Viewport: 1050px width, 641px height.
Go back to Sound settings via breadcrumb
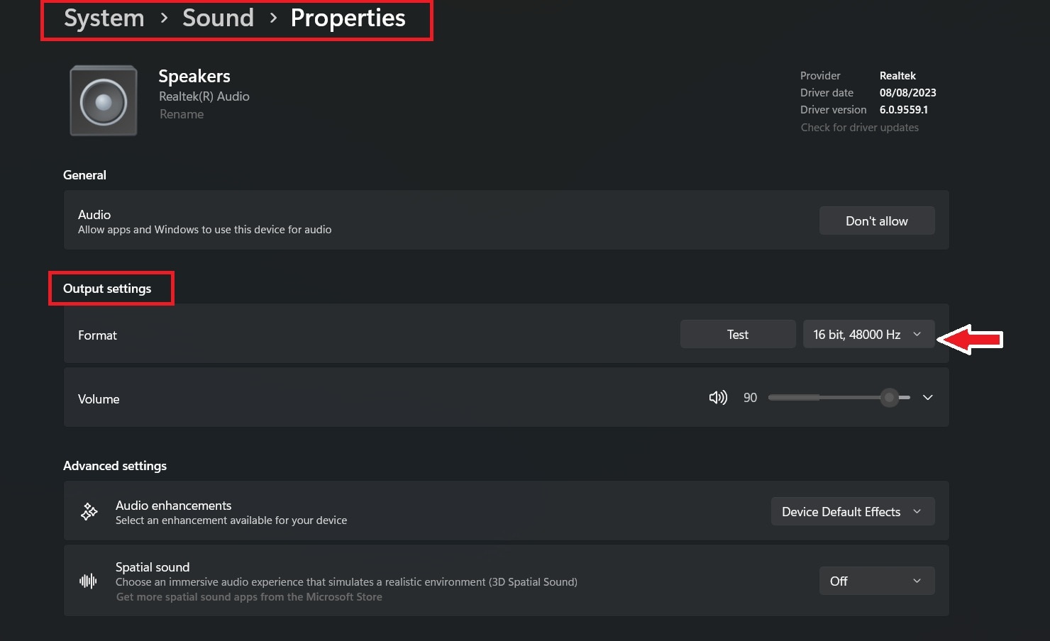[x=218, y=18]
